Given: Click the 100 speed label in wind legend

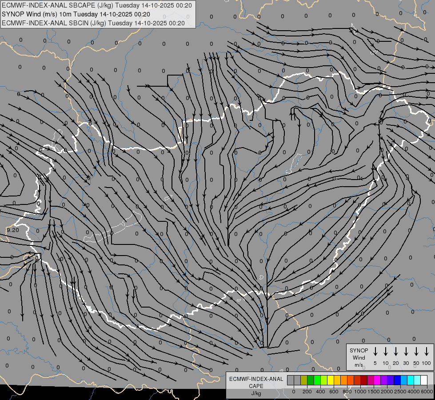Looking at the screenshot, I should (x=427, y=363).
